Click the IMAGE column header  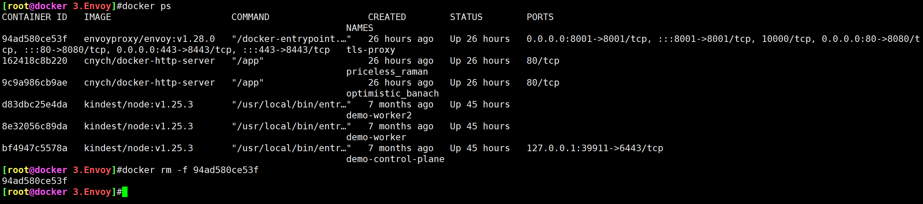coord(98,17)
